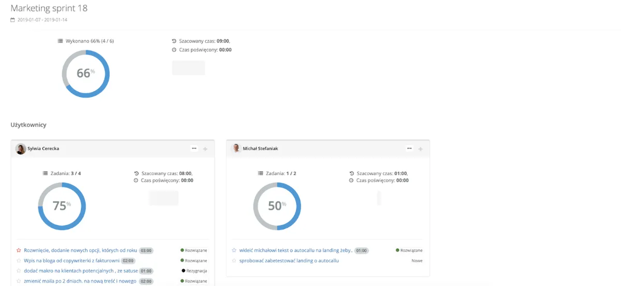Open the task Rozwinięcie, dodanie nowych opcji
The width and height of the screenshot is (621, 286).
click(80, 250)
